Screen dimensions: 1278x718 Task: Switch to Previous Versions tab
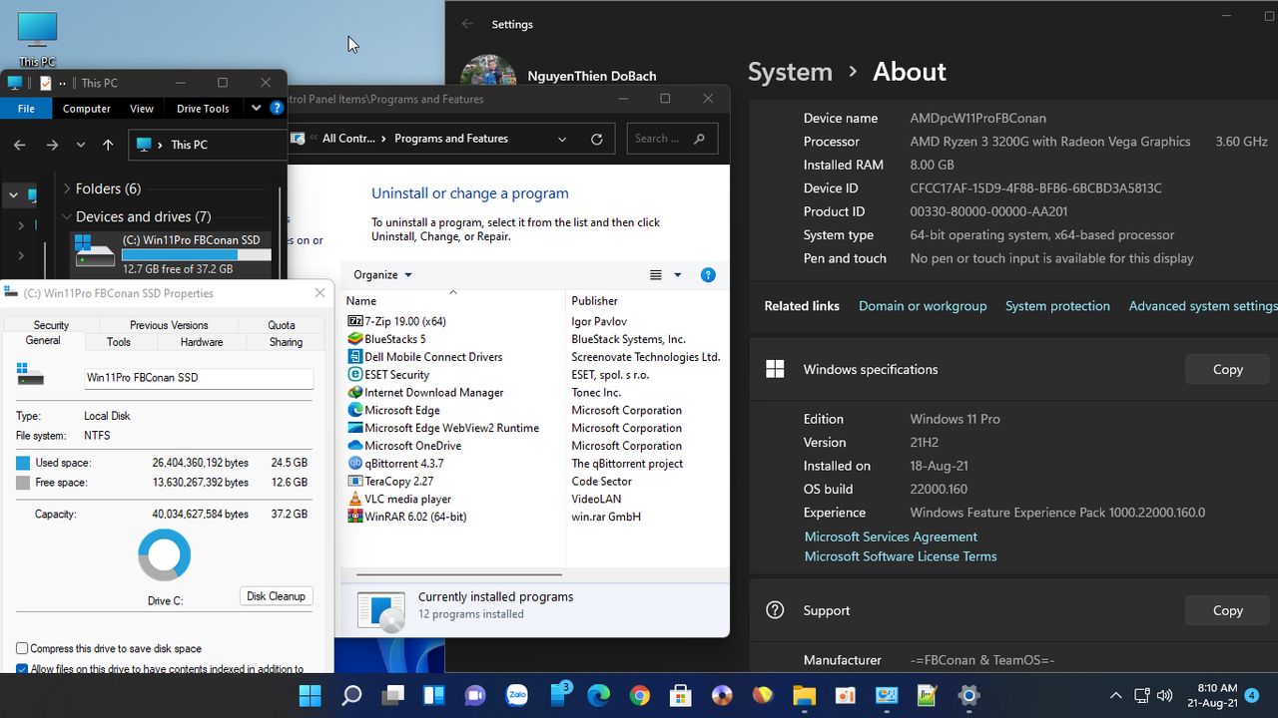(x=169, y=325)
